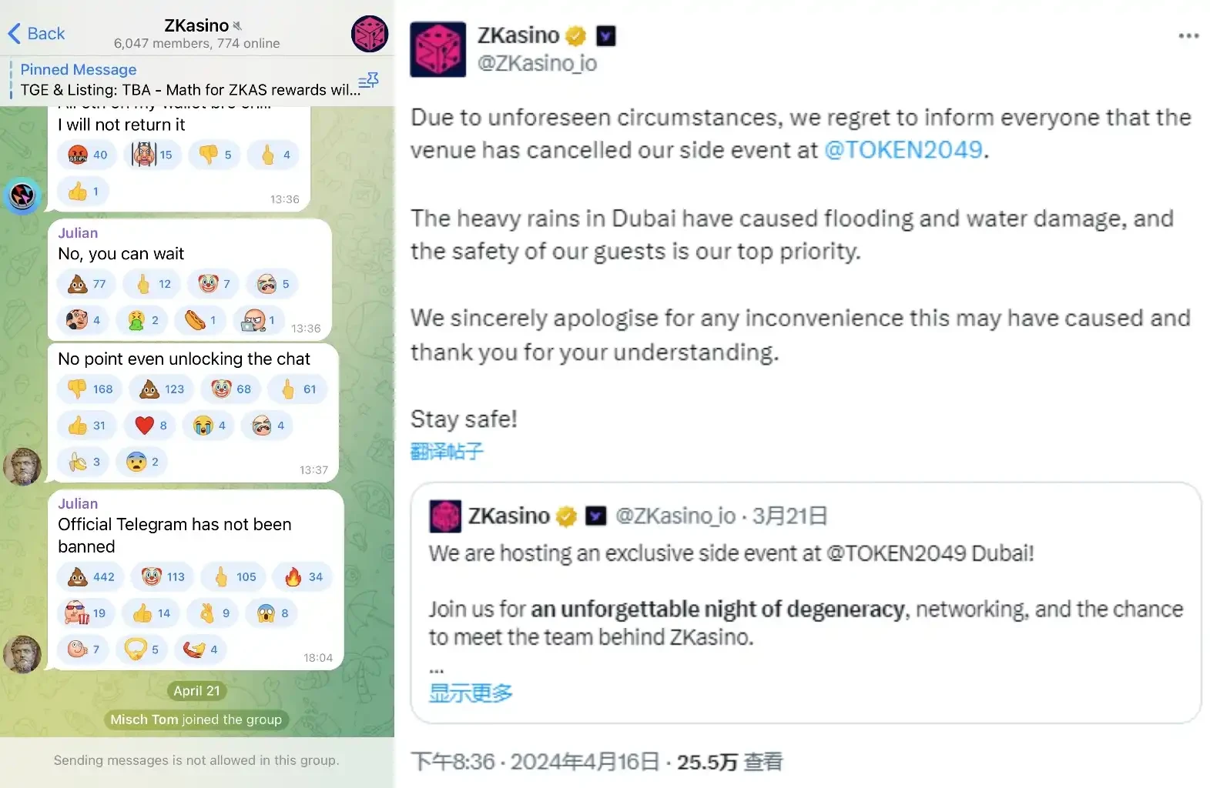
Task: Open the pinned messages list icon
Action: [369, 81]
